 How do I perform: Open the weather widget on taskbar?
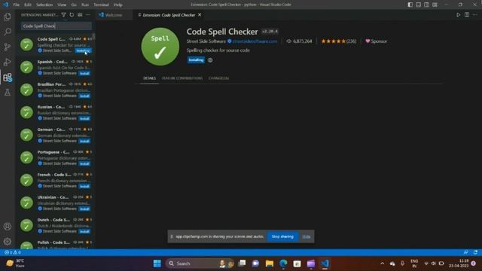[x=15, y=263]
